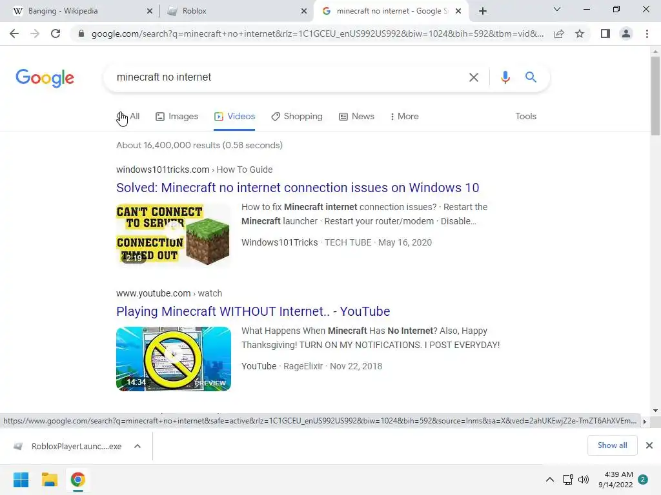This screenshot has width=661, height=495.
Task: Close the Banging - Wikipedia tab
Action: [x=150, y=11]
